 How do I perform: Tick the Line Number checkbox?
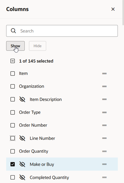coord(13,138)
